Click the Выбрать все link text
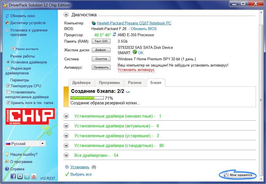The height and width of the screenshot is (184, 266). (81, 174)
